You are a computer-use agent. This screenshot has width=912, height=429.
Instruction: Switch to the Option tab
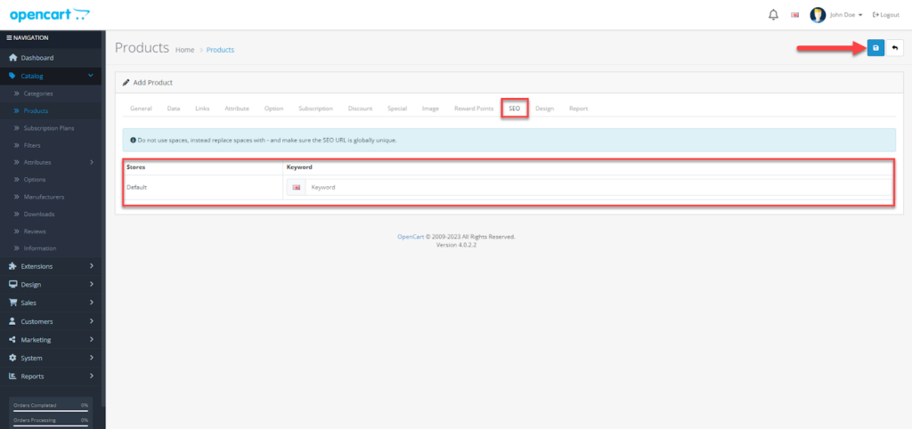[x=274, y=109]
